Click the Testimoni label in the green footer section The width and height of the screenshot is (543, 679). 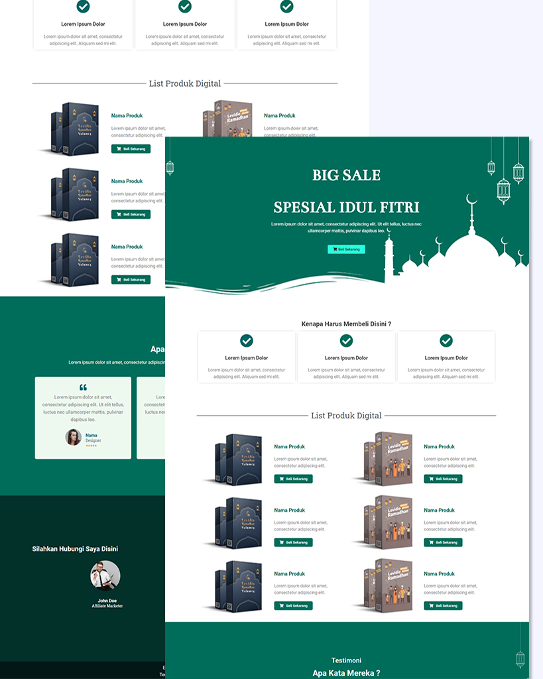pyautogui.click(x=346, y=660)
